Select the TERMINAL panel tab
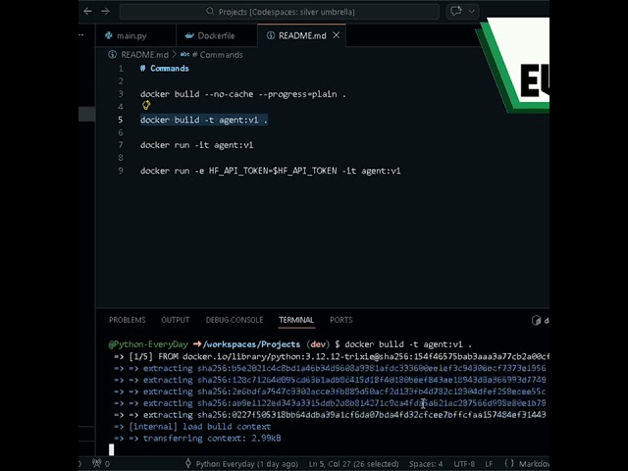The height and width of the screenshot is (471, 628). 296,320
